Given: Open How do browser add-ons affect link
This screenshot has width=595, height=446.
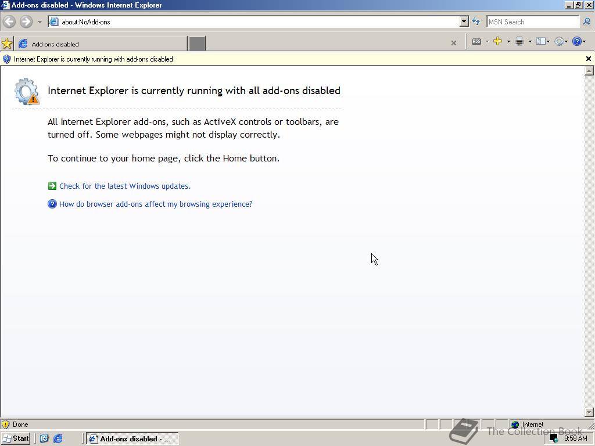Looking at the screenshot, I should [x=156, y=204].
